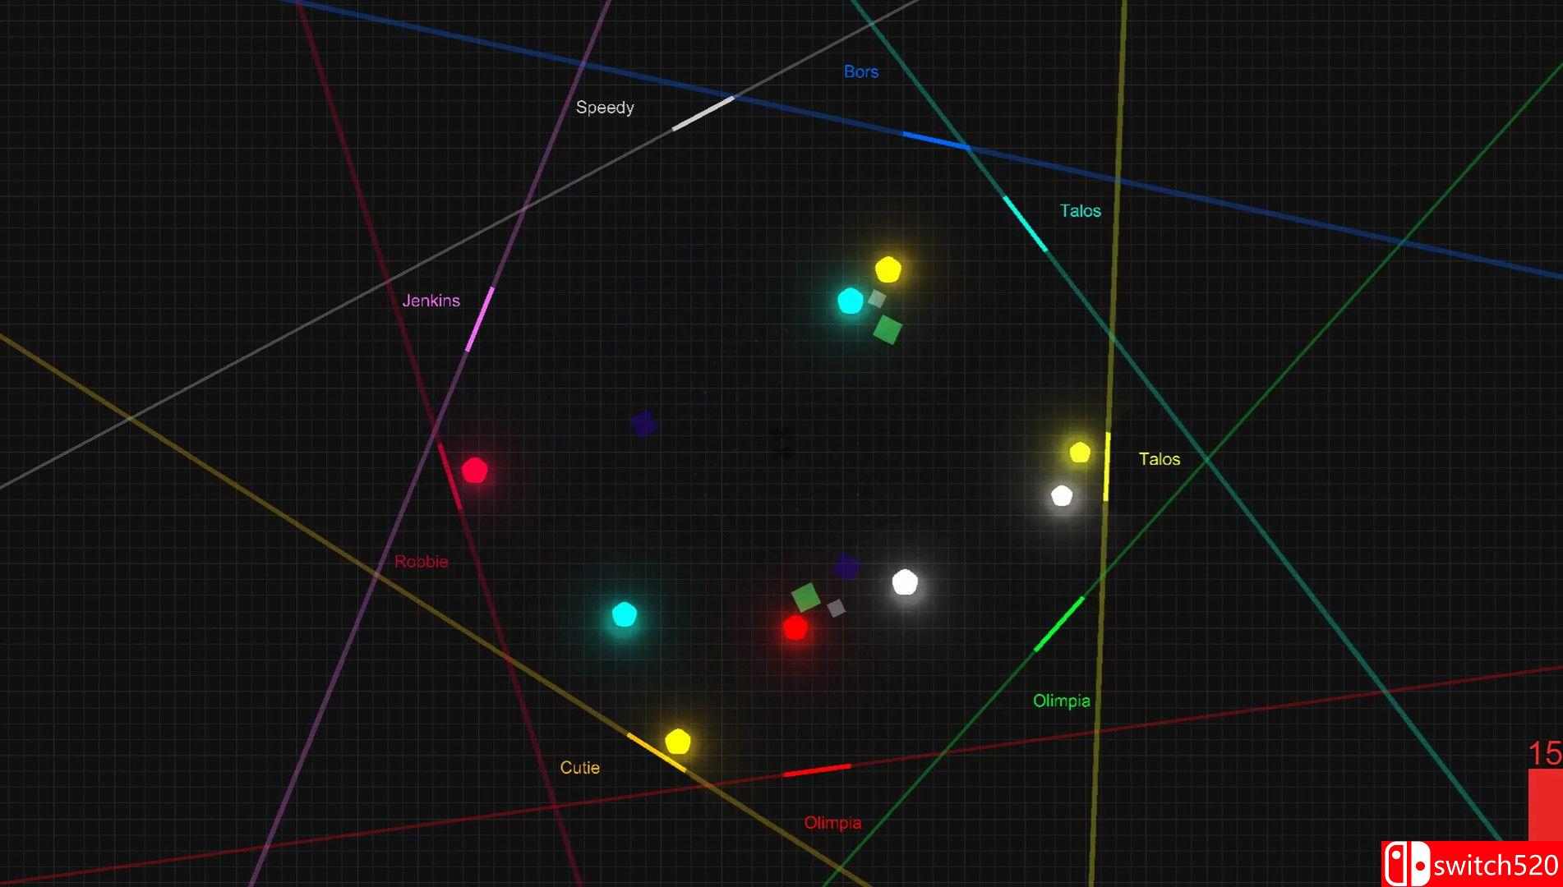This screenshot has height=887, width=1563.
Task: Click the switch520 watermark logo
Action: pyautogui.click(x=1472, y=864)
